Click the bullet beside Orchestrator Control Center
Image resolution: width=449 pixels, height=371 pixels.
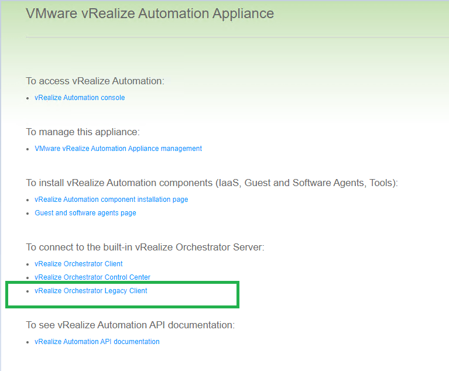pyautogui.click(x=28, y=278)
